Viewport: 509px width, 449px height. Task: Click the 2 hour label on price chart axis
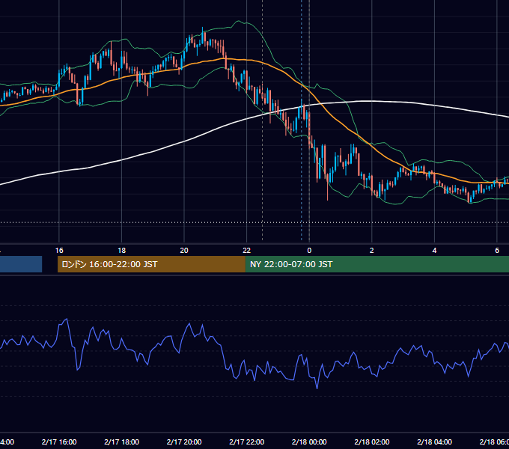[372, 251]
